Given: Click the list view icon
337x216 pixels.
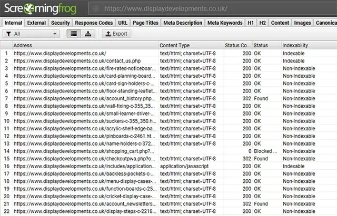Looking at the screenshot, I should click(x=74, y=34).
